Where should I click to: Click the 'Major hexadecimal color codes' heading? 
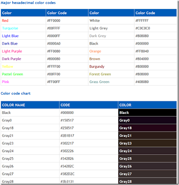(x=28, y=3)
